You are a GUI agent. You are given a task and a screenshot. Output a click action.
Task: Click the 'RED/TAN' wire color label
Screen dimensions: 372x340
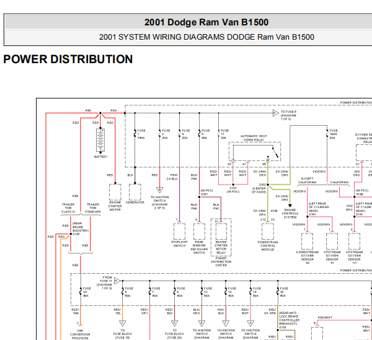click(x=75, y=312)
